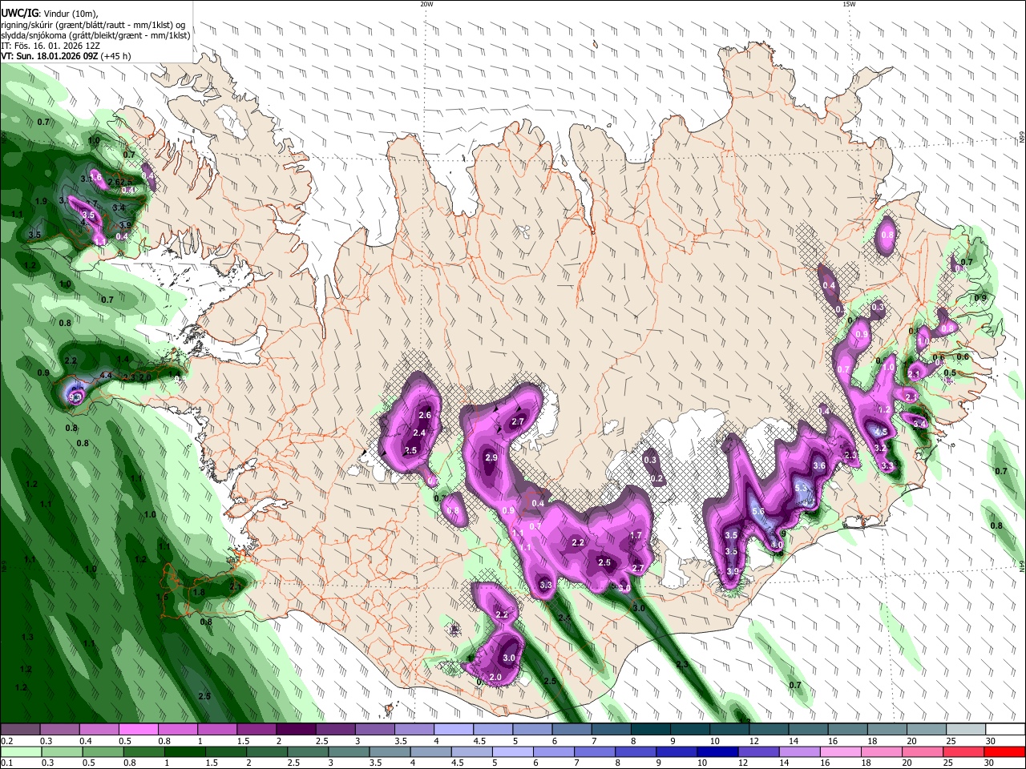Click the red 30 swatch in lower legend
Screen dimensions: 1026x769
coord(1004,752)
